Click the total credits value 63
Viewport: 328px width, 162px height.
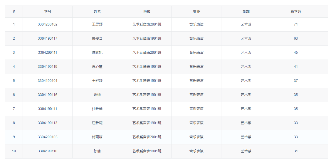point(296,38)
